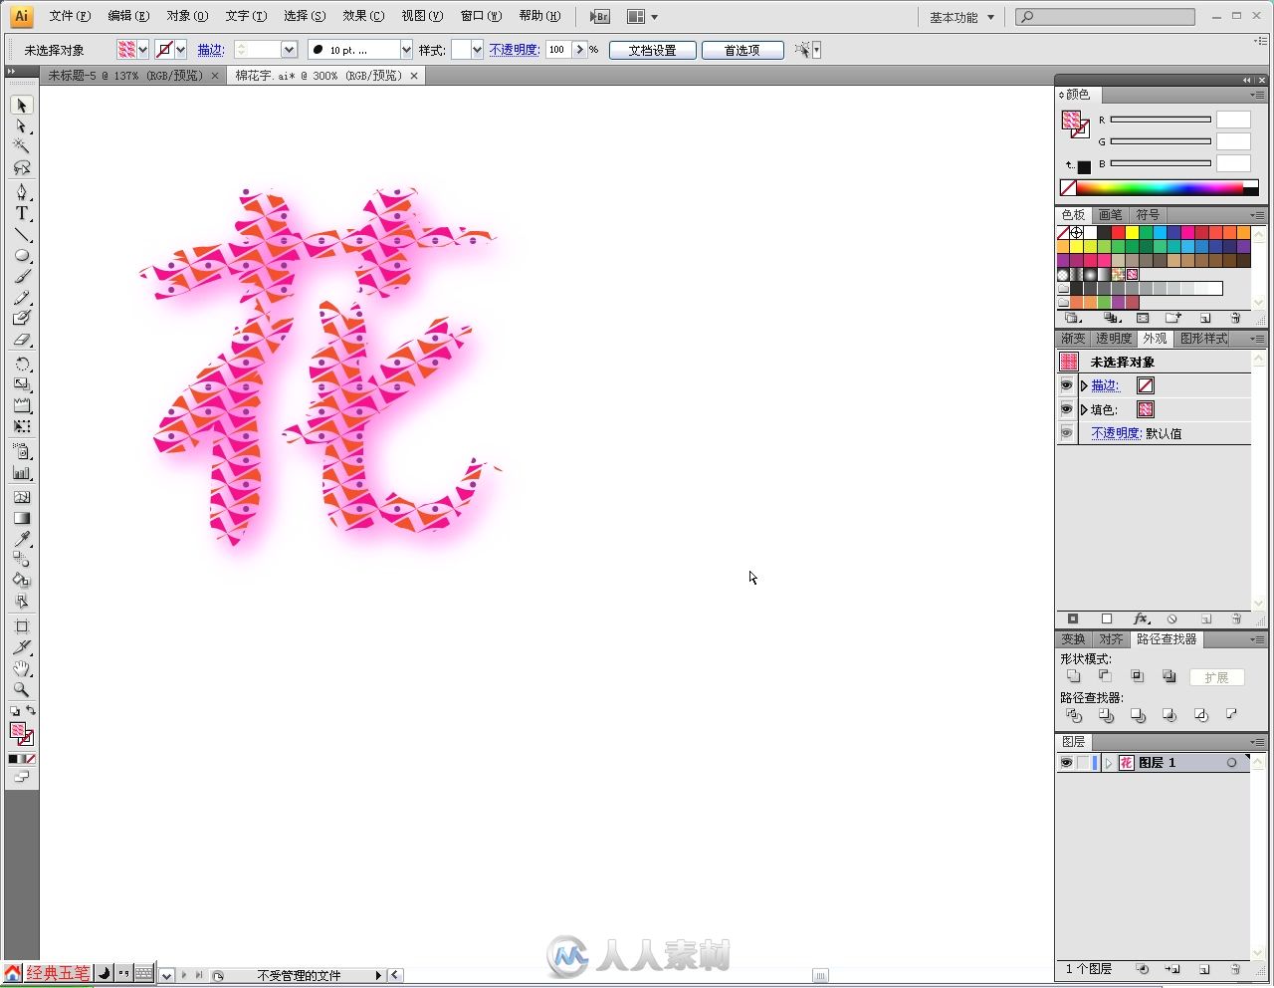Image resolution: width=1274 pixels, height=988 pixels.
Task: Click the 不透明度 link in control bar
Action: tap(514, 50)
